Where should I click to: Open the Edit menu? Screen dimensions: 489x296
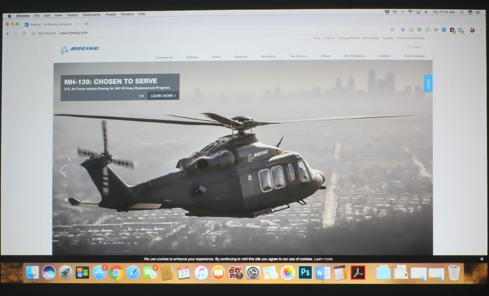[47, 15]
